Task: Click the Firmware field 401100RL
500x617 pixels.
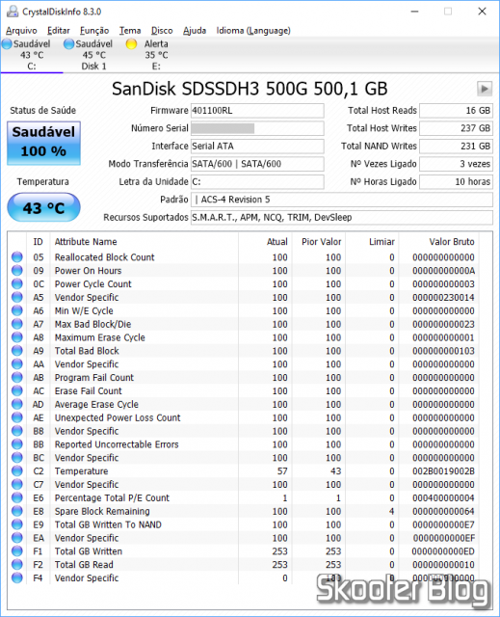Action: tap(257, 111)
